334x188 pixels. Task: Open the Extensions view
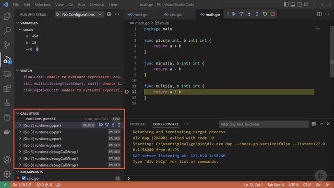[7, 88]
